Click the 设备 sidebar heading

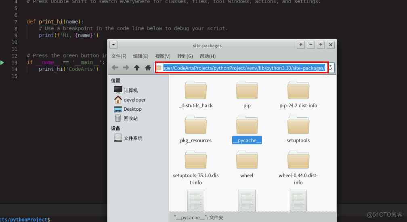pos(115,129)
